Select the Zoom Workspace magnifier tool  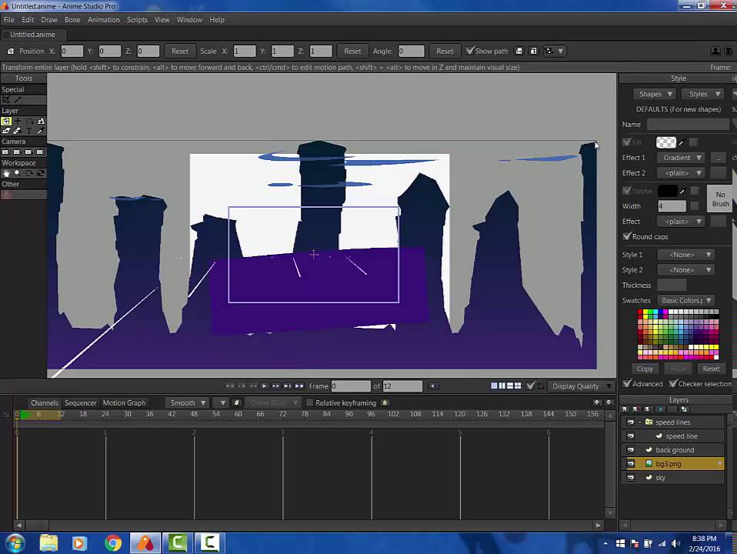tap(18, 173)
